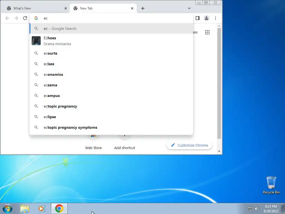
Task: Click the page scrollbar up arrow
Action: tap(219, 26)
